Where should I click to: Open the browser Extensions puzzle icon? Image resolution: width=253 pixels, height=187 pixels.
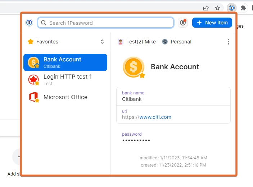pos(243,8)
